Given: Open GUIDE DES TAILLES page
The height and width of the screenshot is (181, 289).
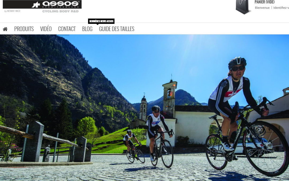Looking at the screenshot, I should coord(117,29).
